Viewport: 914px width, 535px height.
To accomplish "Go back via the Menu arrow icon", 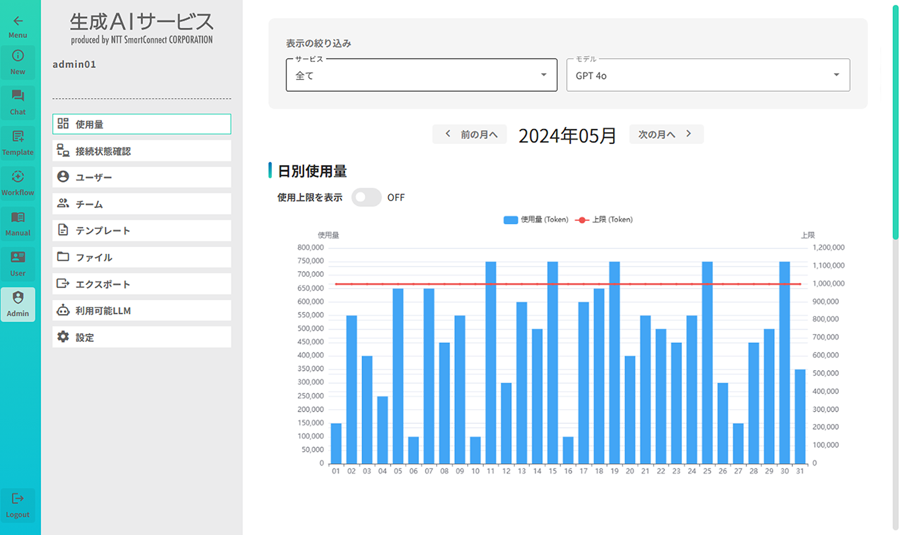I will [x=18, y=20].
